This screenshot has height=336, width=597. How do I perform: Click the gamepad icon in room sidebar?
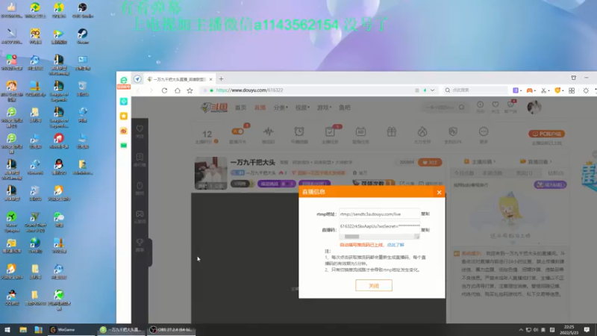click(140, 214)
